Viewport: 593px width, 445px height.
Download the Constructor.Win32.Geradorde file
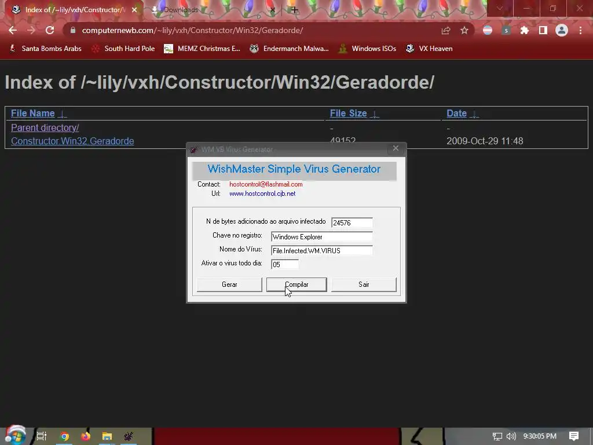pos(72,141)
